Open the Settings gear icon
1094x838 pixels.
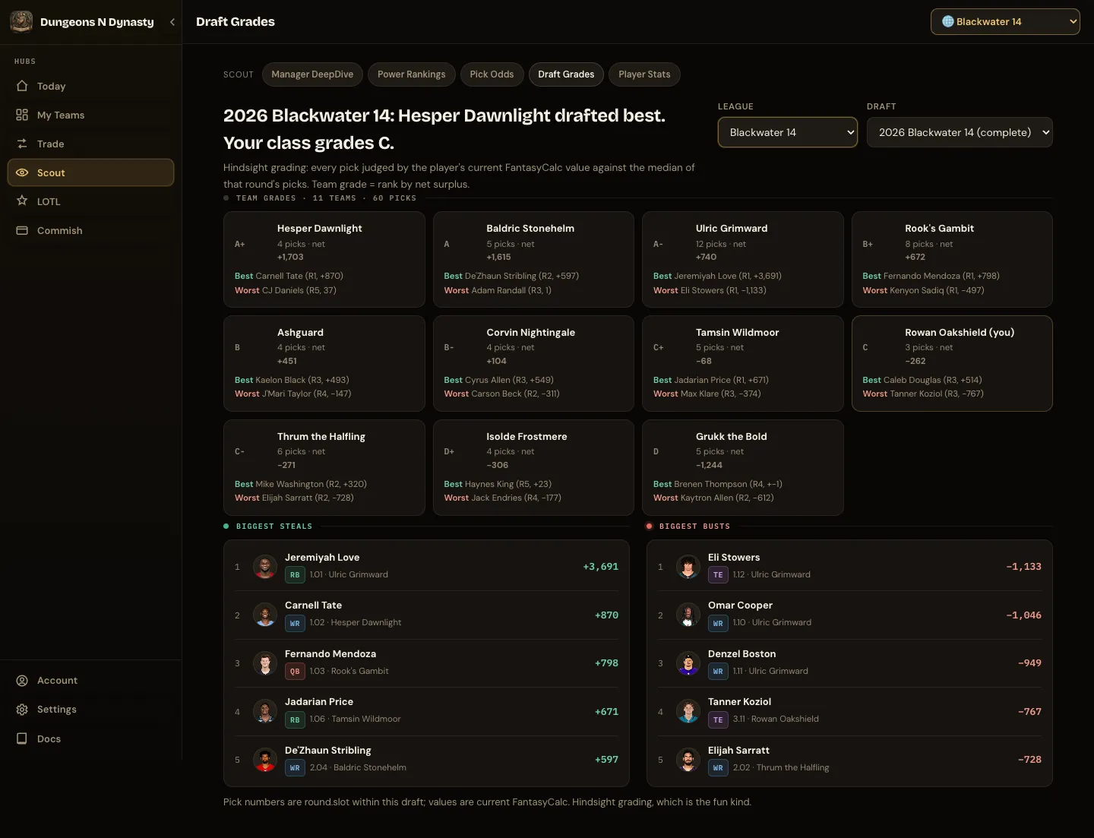point(22,710)
